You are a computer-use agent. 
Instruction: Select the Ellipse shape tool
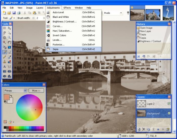pos(4,76)
